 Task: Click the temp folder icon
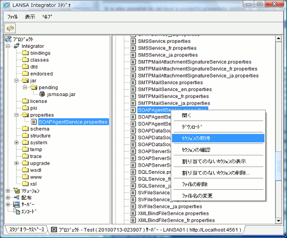25,149
